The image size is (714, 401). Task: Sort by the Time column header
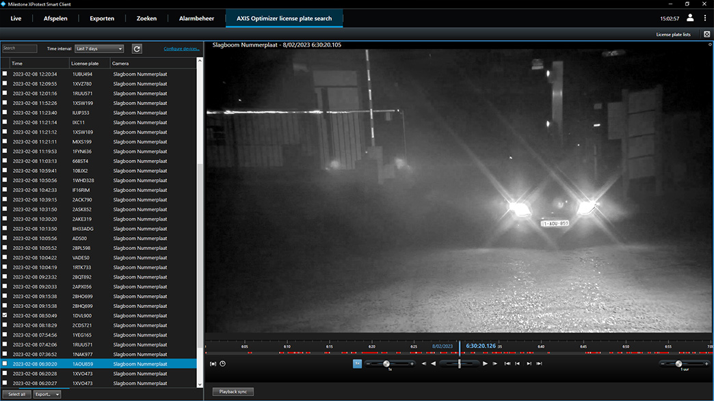coord(40,64)
